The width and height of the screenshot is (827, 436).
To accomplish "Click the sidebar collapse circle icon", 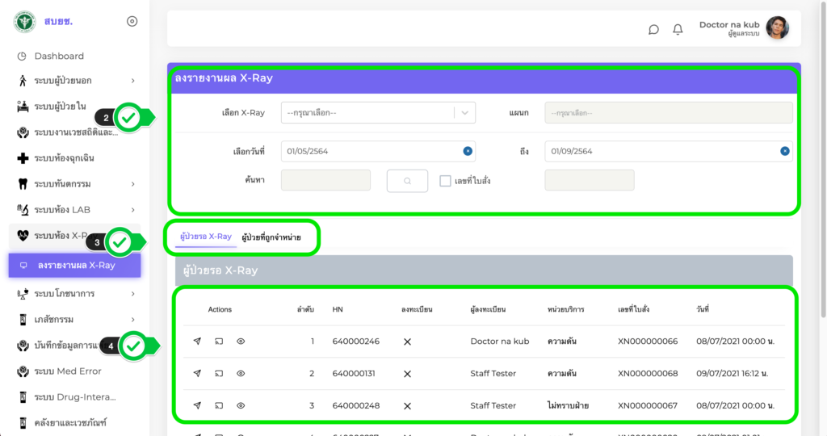I will coord(132,21).
